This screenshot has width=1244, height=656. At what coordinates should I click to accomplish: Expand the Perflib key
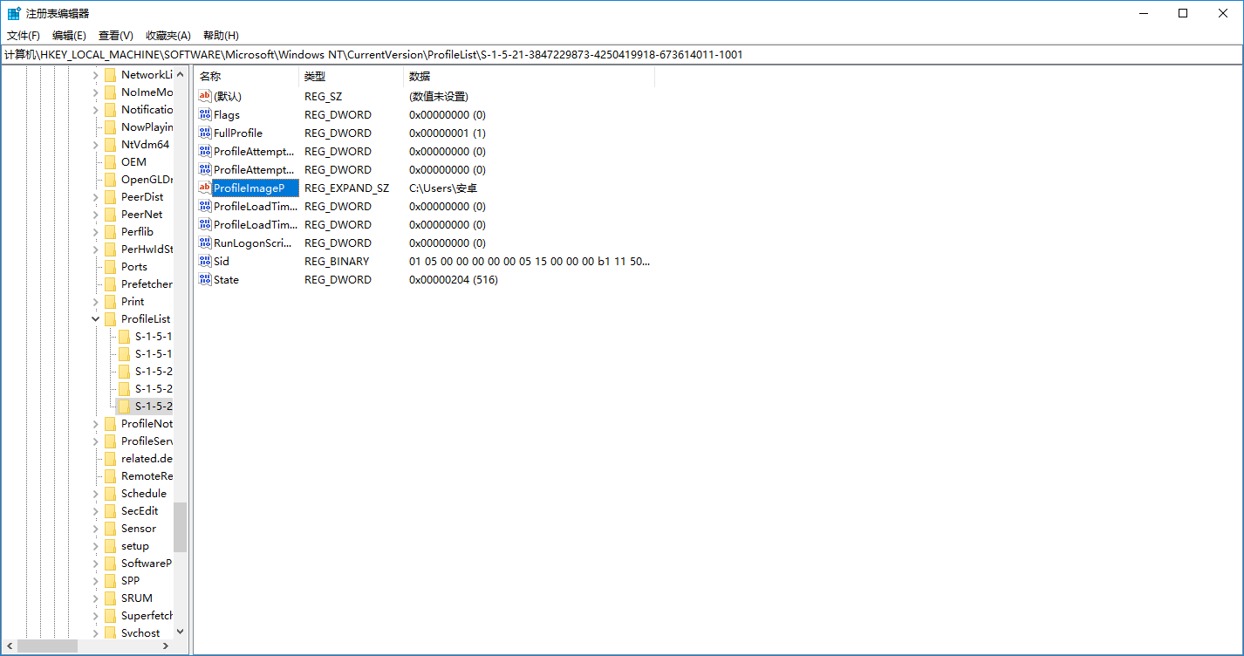(96, 232)
